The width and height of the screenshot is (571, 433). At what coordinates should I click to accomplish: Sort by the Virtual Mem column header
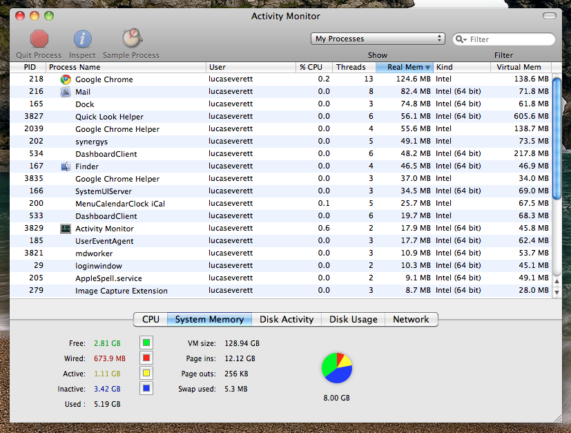coord(521,67)
